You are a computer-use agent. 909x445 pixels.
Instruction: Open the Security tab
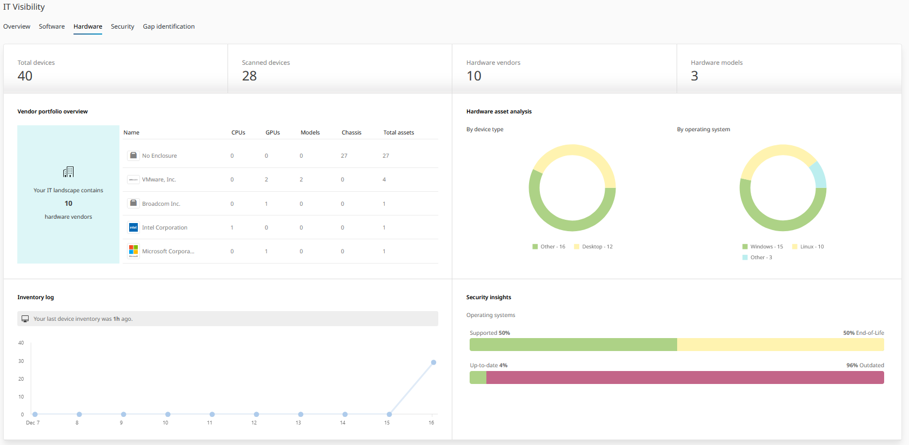[122, 26]
